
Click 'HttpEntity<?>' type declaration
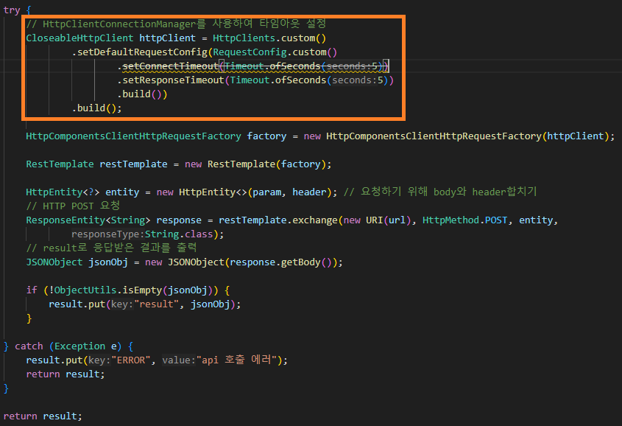point(63,192)
